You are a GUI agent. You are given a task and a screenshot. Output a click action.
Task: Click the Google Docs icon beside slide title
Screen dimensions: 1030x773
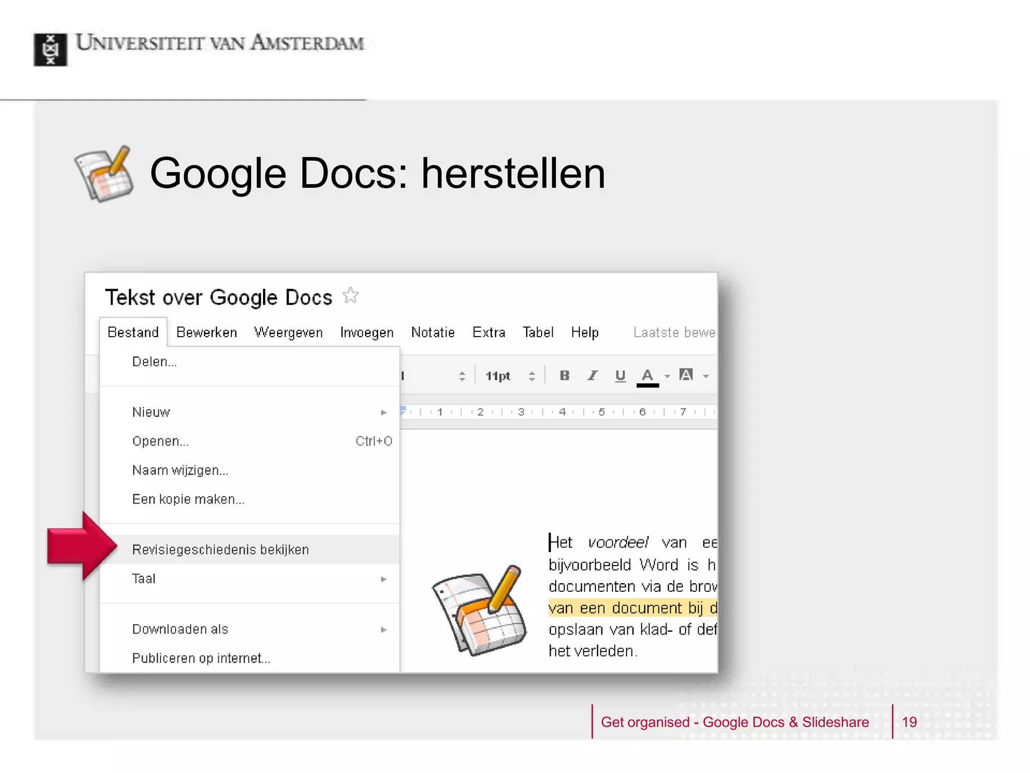pyautogui.click(x=104, y=174)
